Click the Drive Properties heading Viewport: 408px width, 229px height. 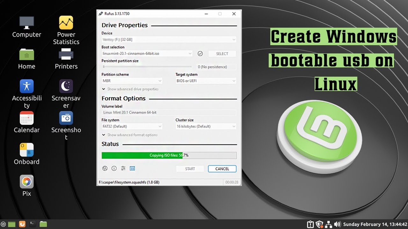tap(125, 25)
